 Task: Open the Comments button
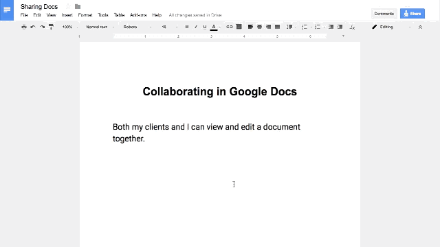coord(384,14)
